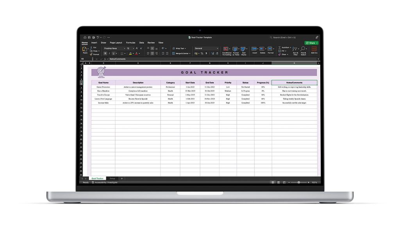
Task: Click the green Share button
Action: point(311,43)
